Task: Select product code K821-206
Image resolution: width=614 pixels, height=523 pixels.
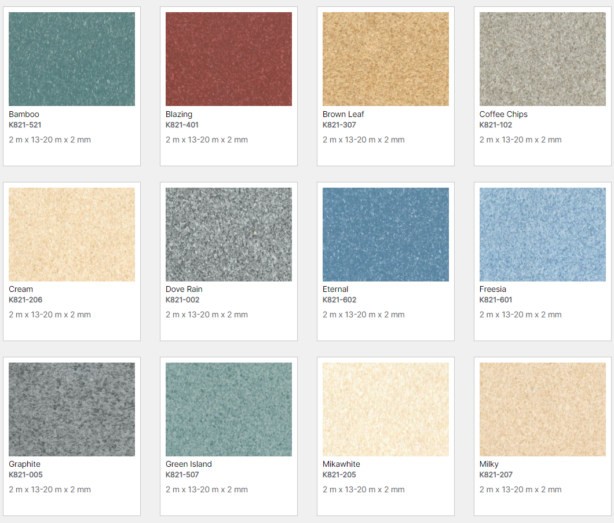Action: click(25, 300)
